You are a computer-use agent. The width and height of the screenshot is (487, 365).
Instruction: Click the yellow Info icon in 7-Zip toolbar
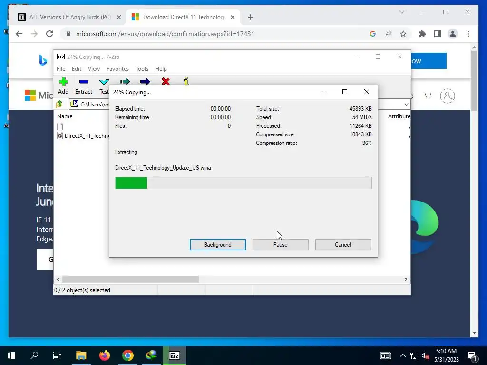[x=186, y=81]
